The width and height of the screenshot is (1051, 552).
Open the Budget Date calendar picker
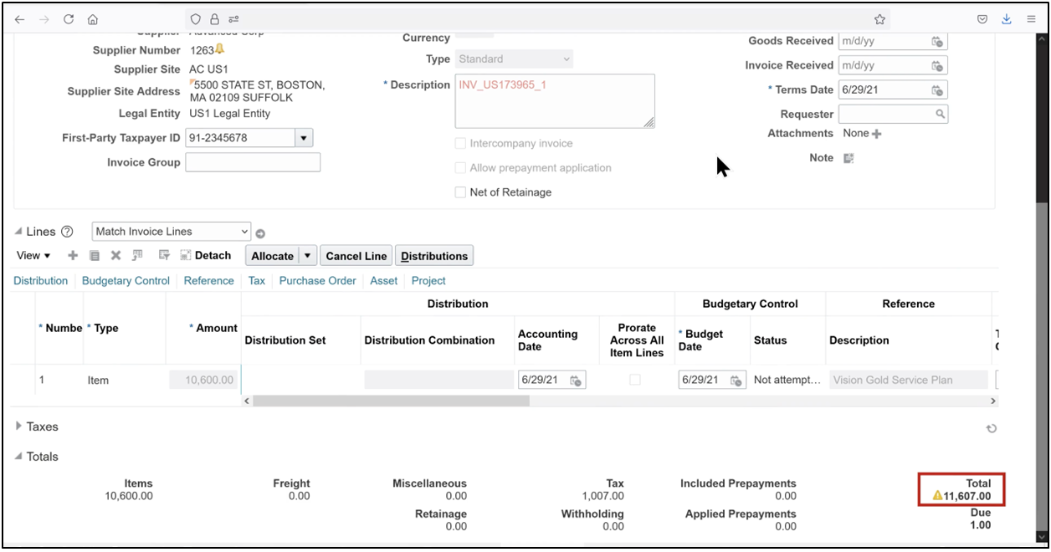736,380
